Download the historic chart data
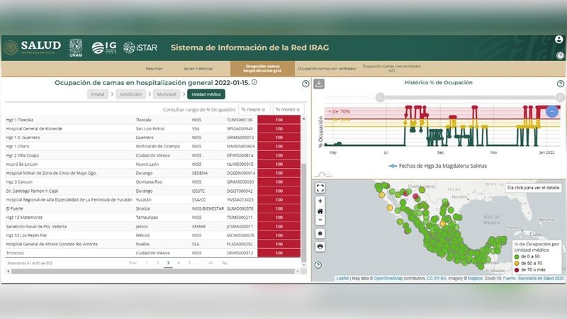The height and width of the screenshot is (319, 567). click(318, 84)
